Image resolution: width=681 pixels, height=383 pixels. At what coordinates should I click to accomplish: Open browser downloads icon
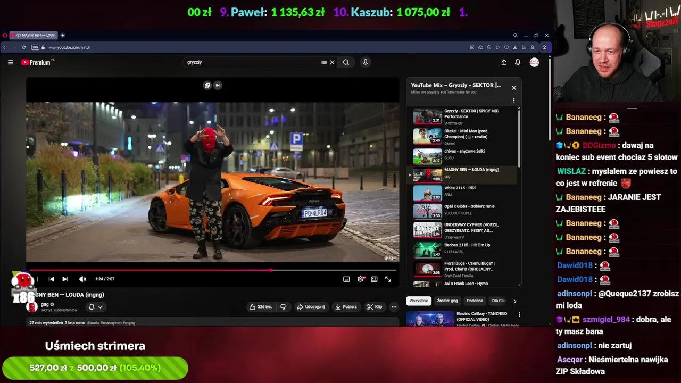tap(515, 47)
